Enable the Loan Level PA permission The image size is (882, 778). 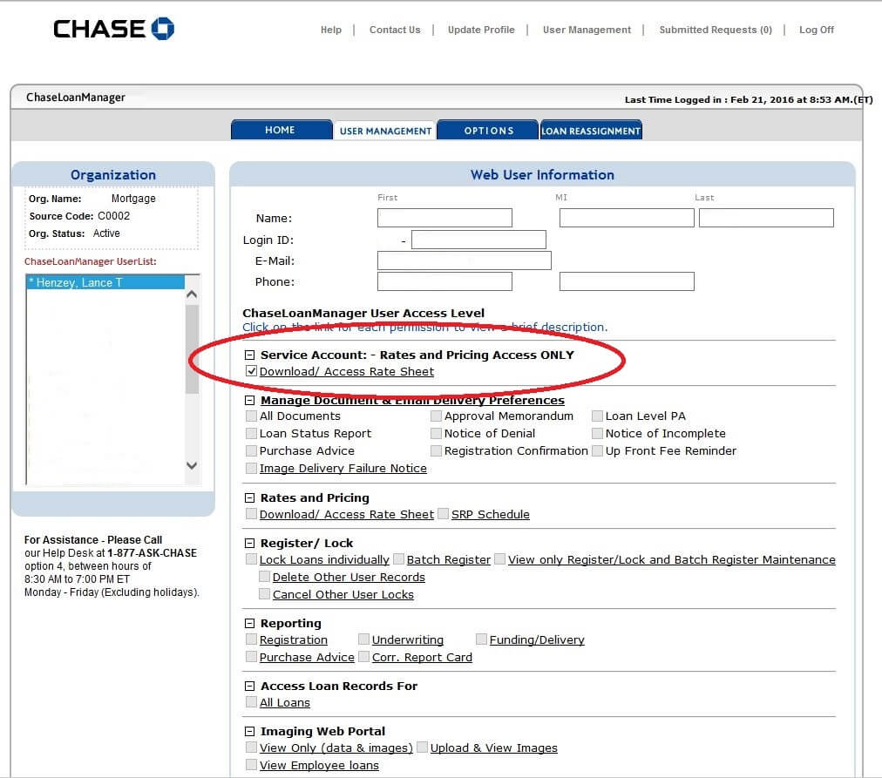[x=597, y=416]
